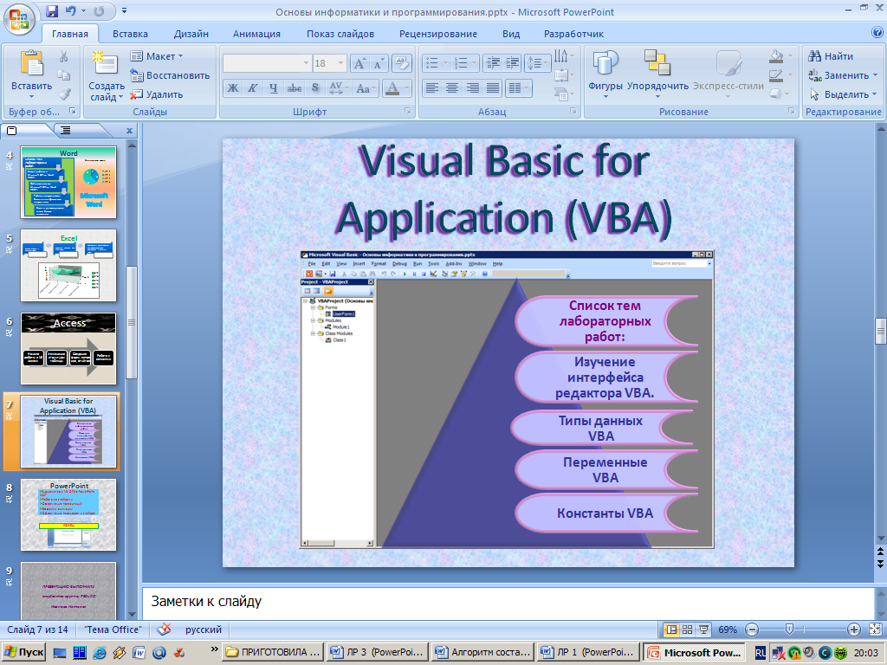Go to the Показ слайдов tab
887x665 pixels.
coord(340,34)
